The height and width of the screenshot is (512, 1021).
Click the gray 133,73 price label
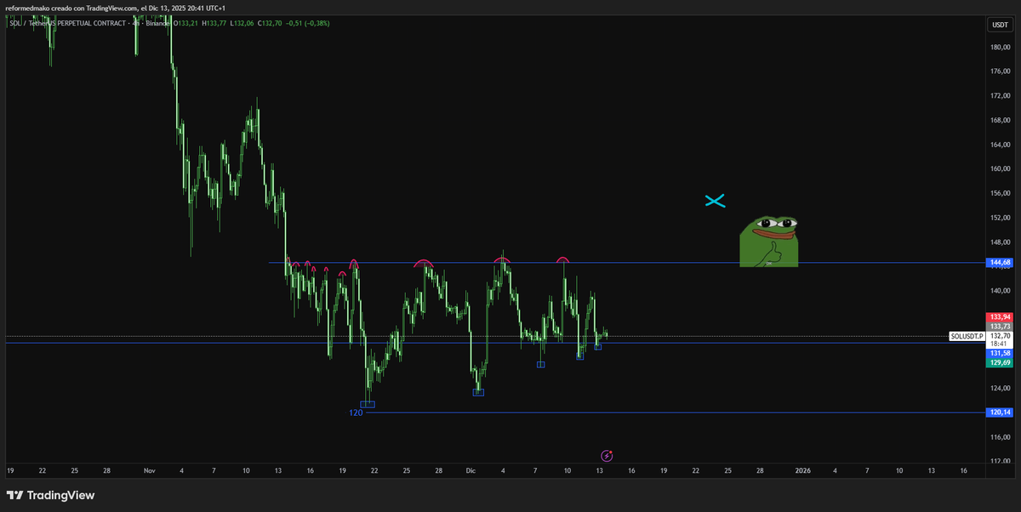coord(999,326)
